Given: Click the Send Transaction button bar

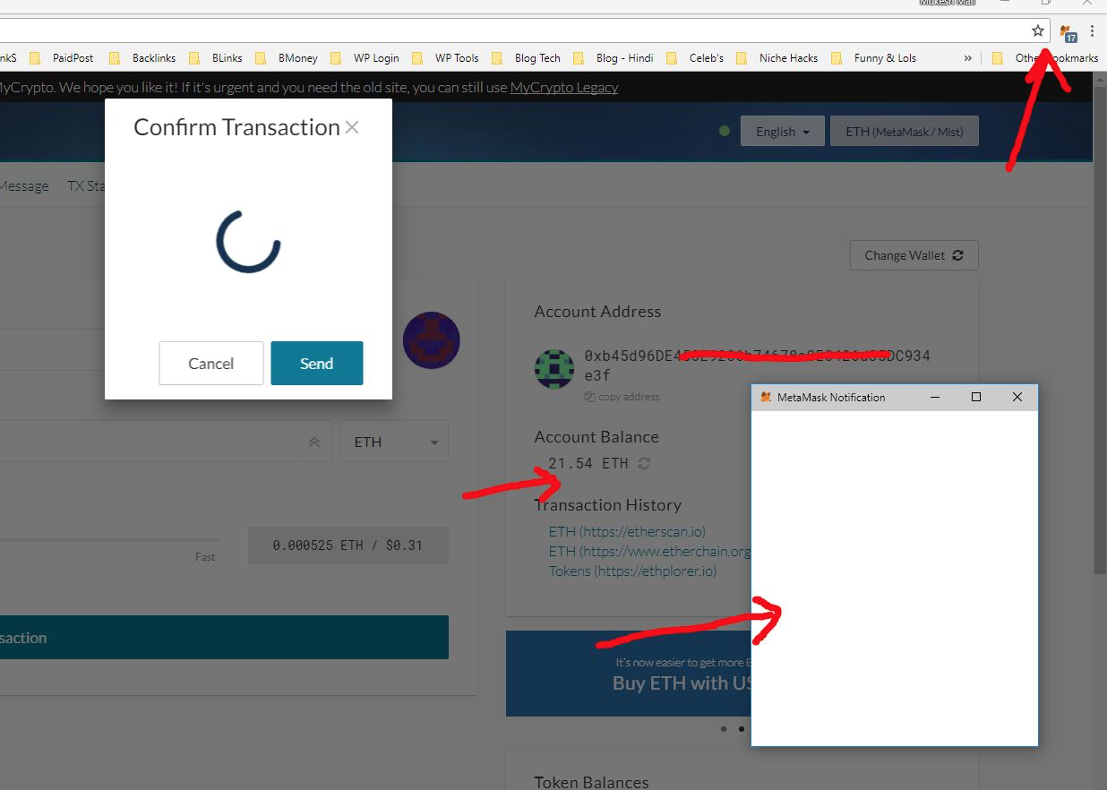Looking at the screenshot, I should coord(224,638).
